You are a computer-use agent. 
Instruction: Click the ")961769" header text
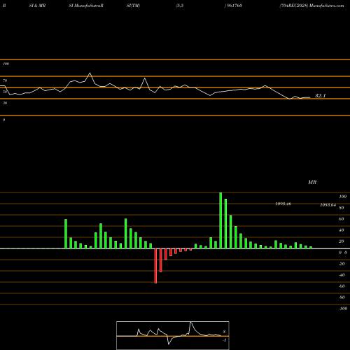233,6
